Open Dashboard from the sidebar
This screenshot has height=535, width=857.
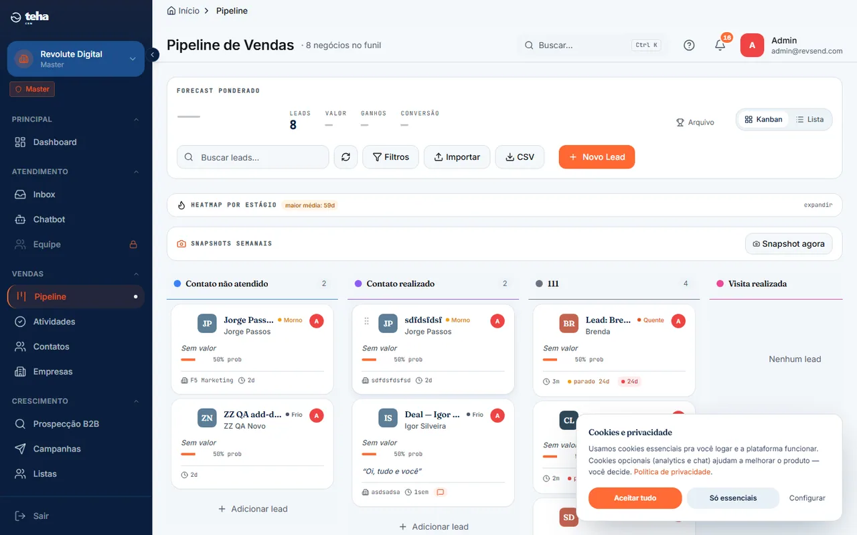[x=76, y=142]
